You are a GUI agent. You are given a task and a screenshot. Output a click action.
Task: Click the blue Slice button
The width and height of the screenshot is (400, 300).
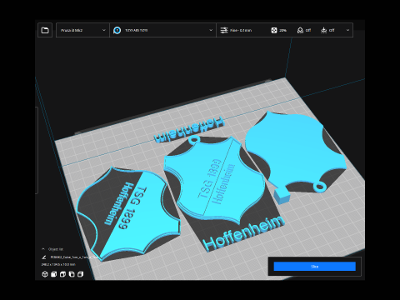click(314, 267)
